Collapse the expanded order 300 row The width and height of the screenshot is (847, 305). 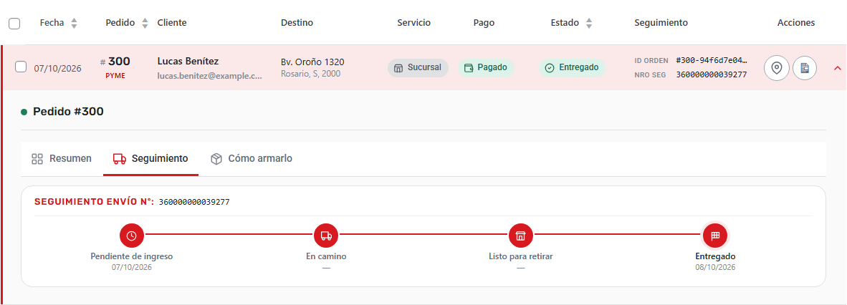(838, 69)
